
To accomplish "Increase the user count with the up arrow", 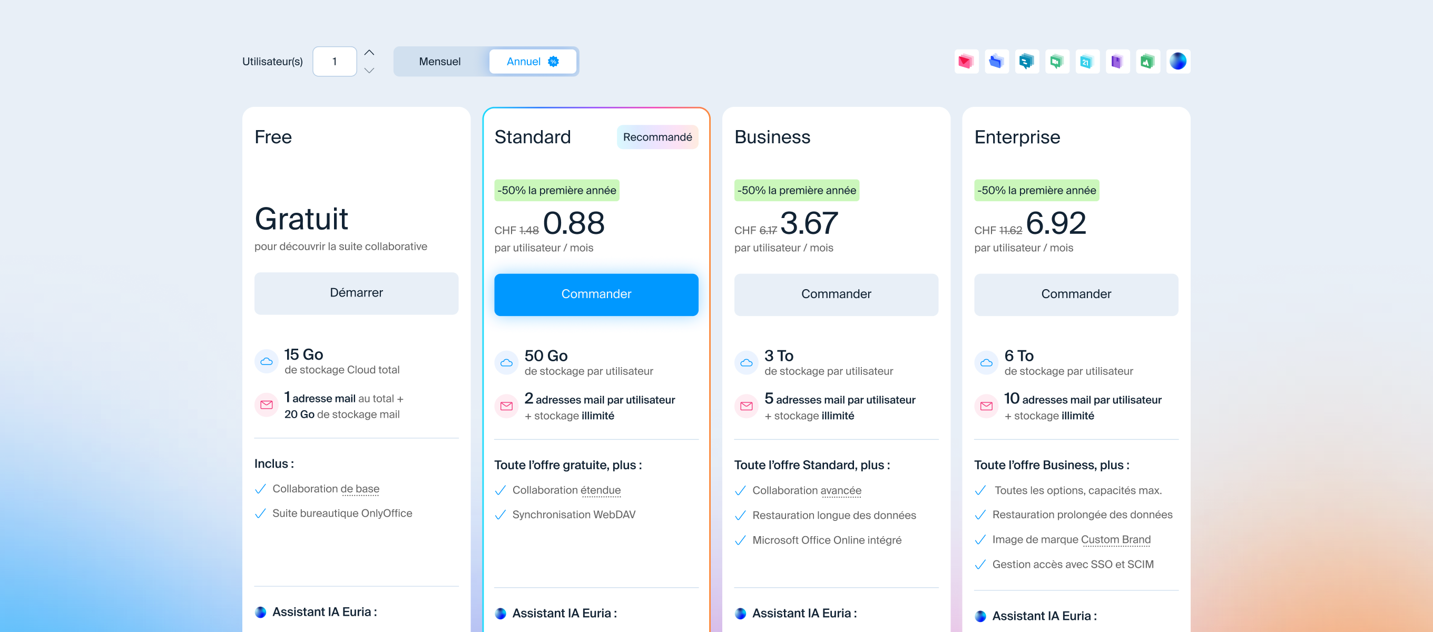I will (369, 52).
